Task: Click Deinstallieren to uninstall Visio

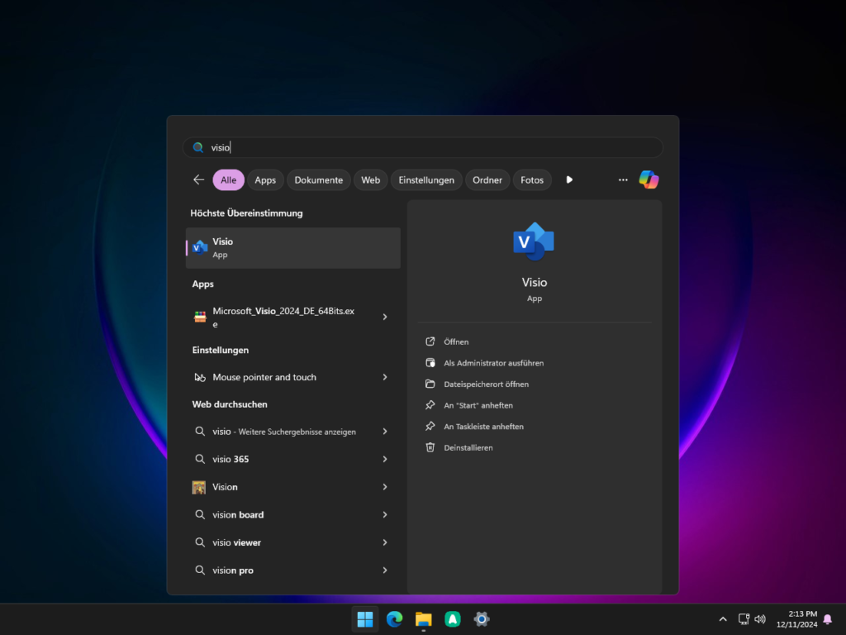Action: (468, 447)
